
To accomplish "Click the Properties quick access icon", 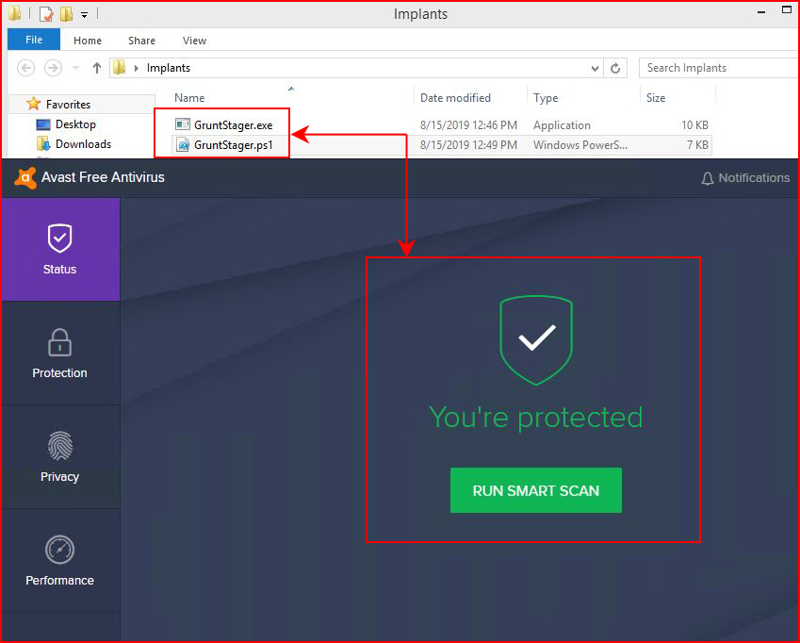I will pyautogui.click(x=46, y=14).
